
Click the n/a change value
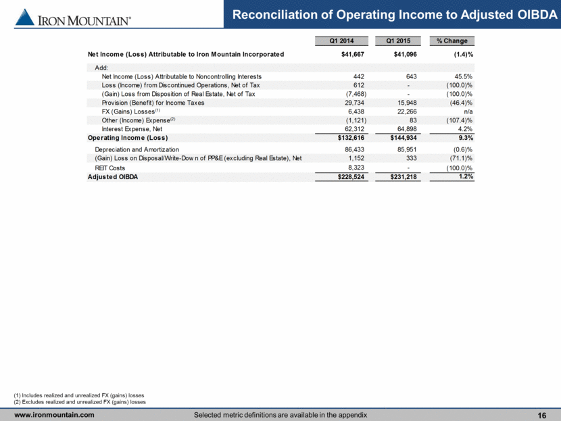point(468,112)
